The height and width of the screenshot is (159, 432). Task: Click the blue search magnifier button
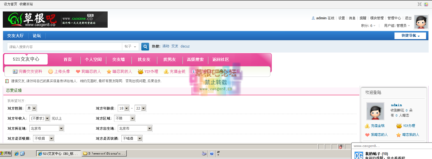pos(145,47)
